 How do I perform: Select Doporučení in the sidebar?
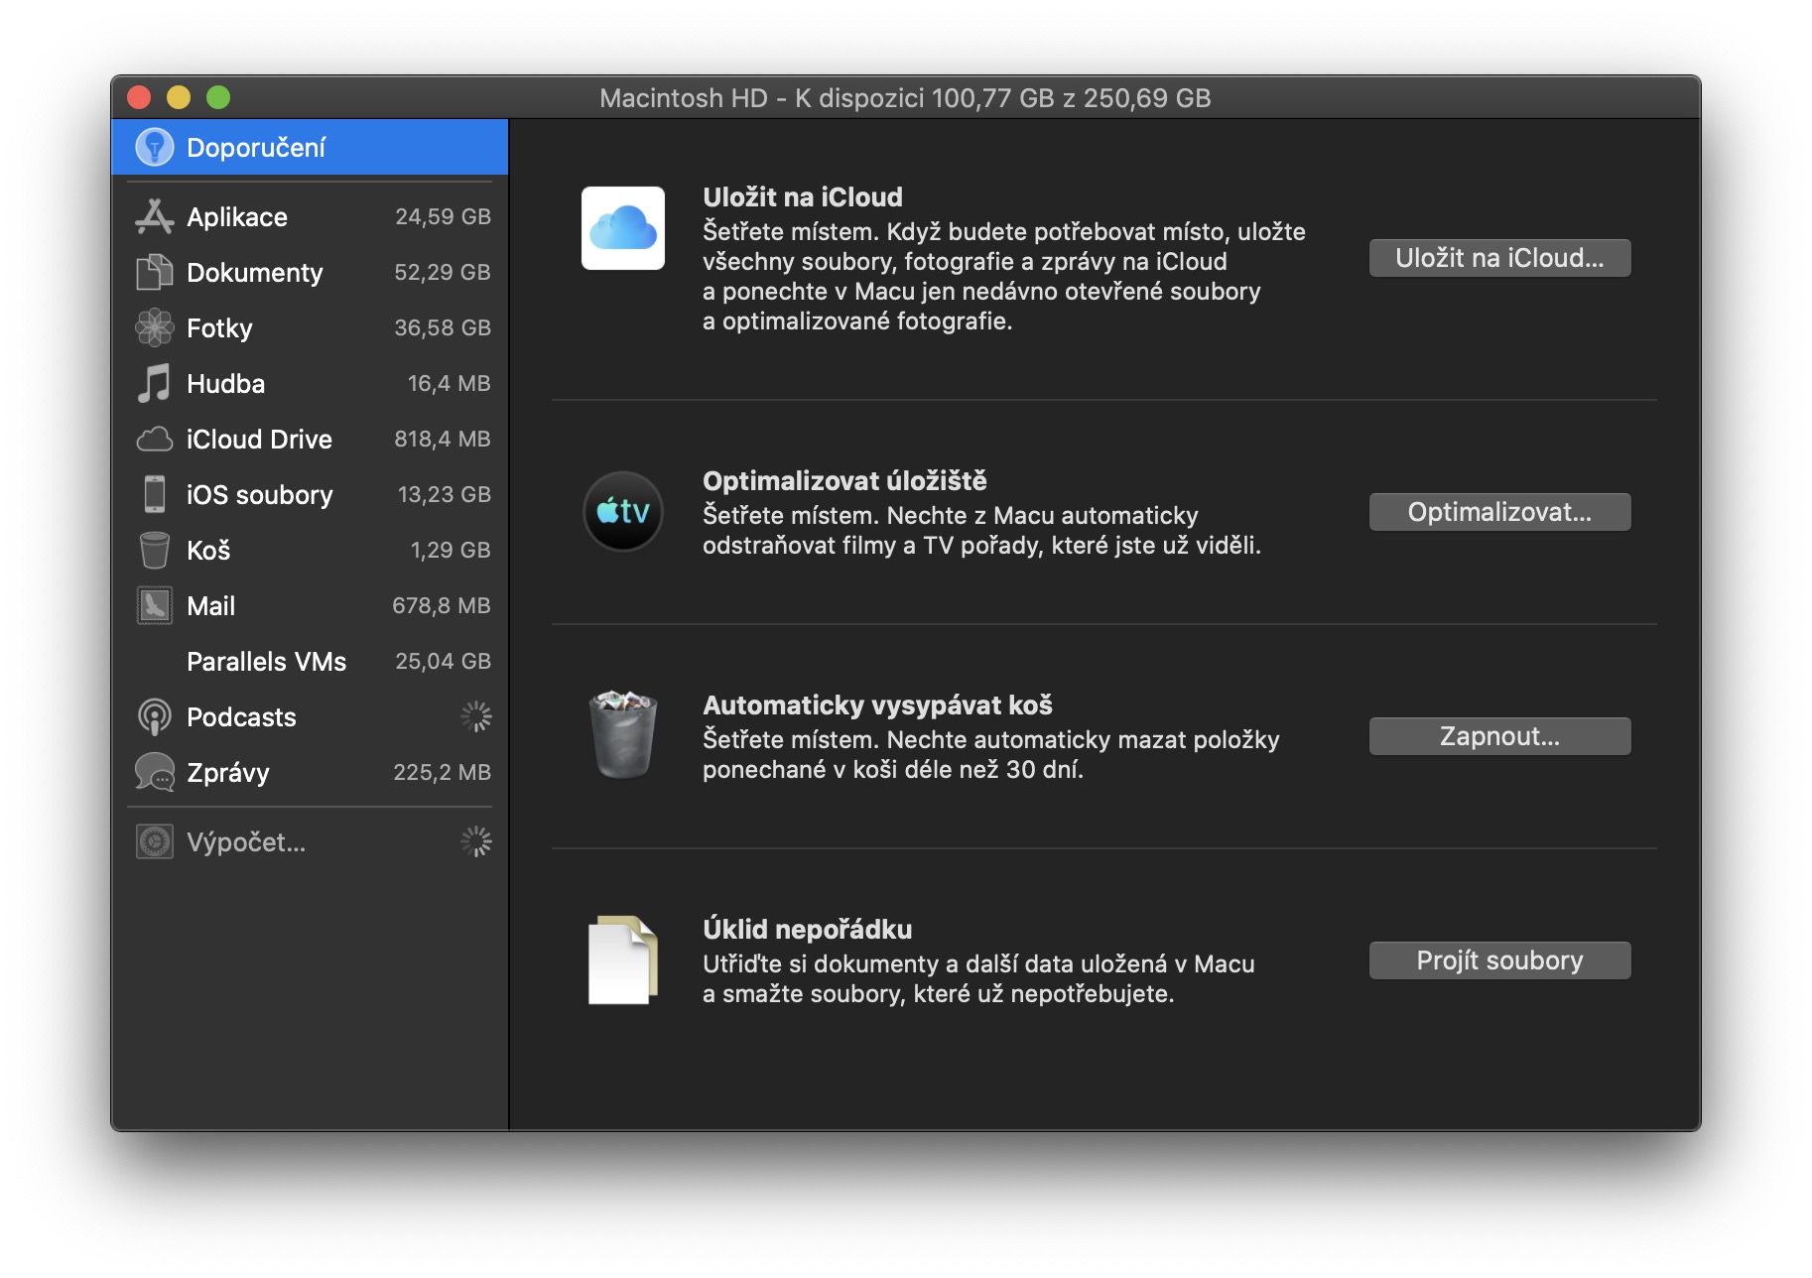(x=310, y=147)
